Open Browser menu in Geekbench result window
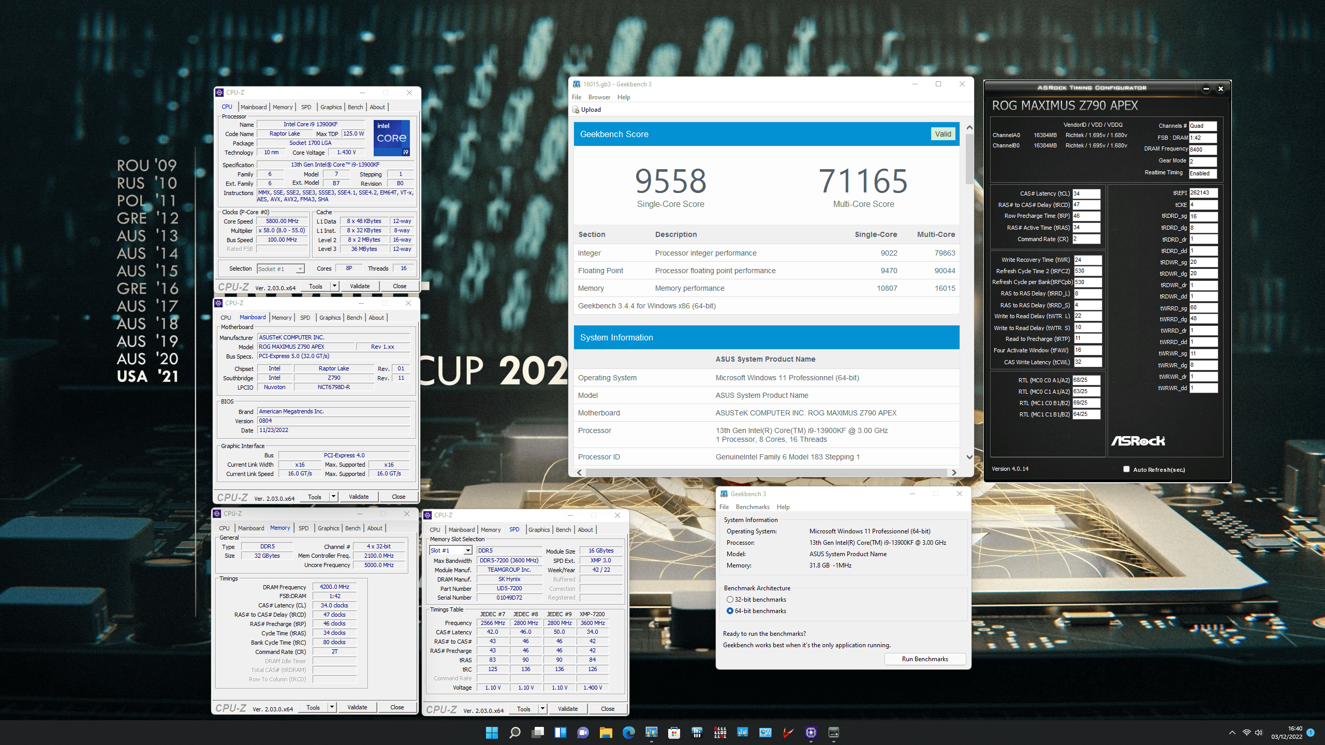This screenshot has width=1325, height=745. [x=599, y=97]
